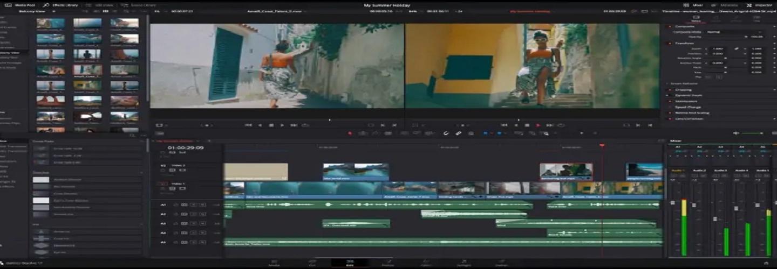
Task: Stop playback in the source viewer
Action: (271, 125)
